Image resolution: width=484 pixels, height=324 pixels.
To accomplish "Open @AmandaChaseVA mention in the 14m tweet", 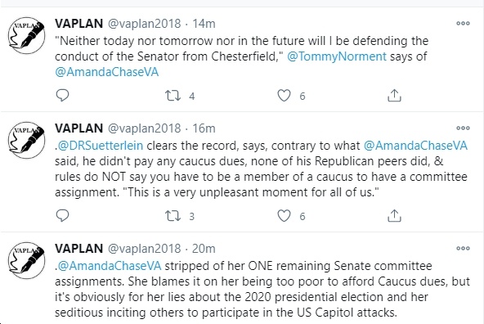I will [x=107, y=72].
